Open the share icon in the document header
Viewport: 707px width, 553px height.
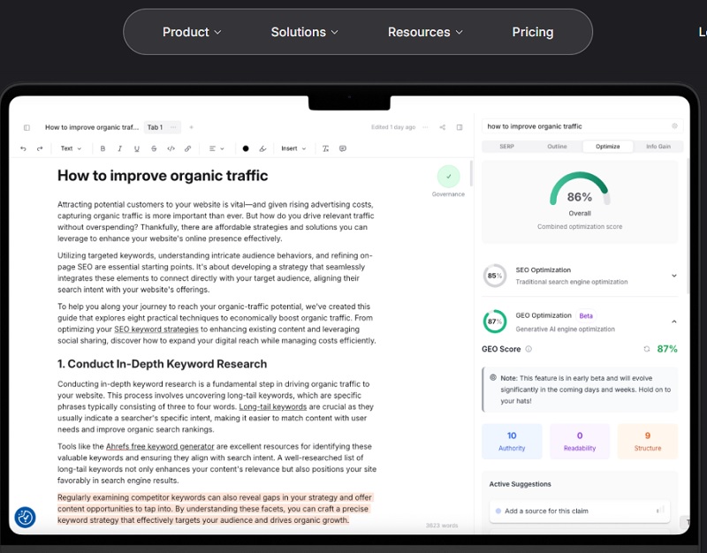pos(443,127)
